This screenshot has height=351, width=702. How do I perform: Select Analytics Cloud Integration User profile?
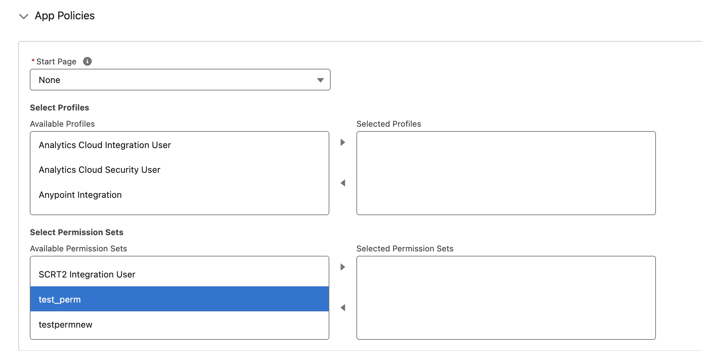tap(105, 145)
